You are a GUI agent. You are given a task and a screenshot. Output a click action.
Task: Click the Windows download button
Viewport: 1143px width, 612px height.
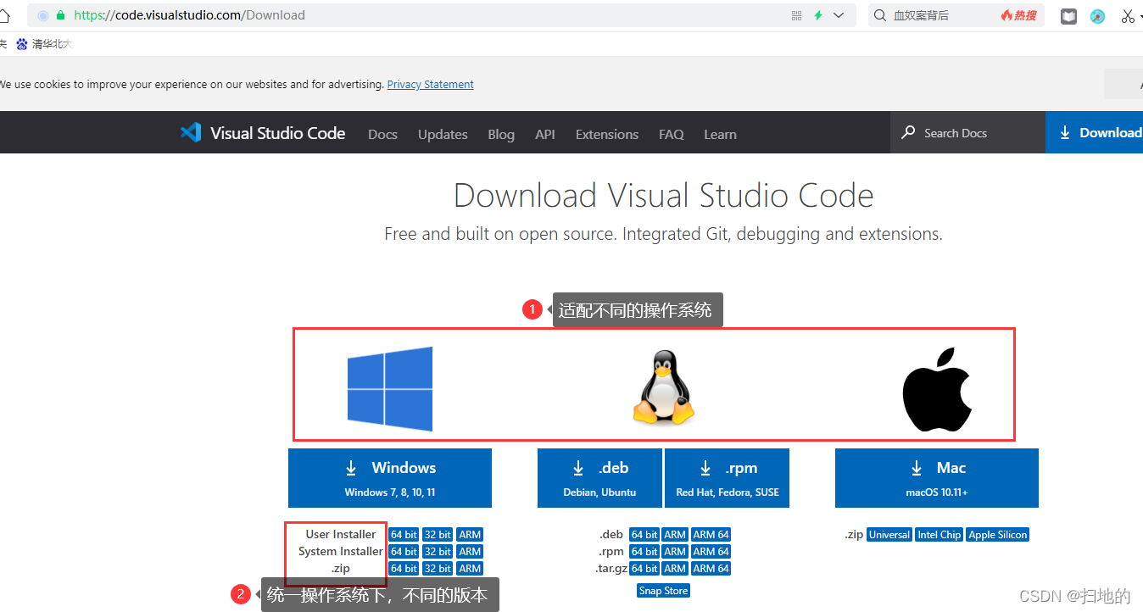point(390,478)
